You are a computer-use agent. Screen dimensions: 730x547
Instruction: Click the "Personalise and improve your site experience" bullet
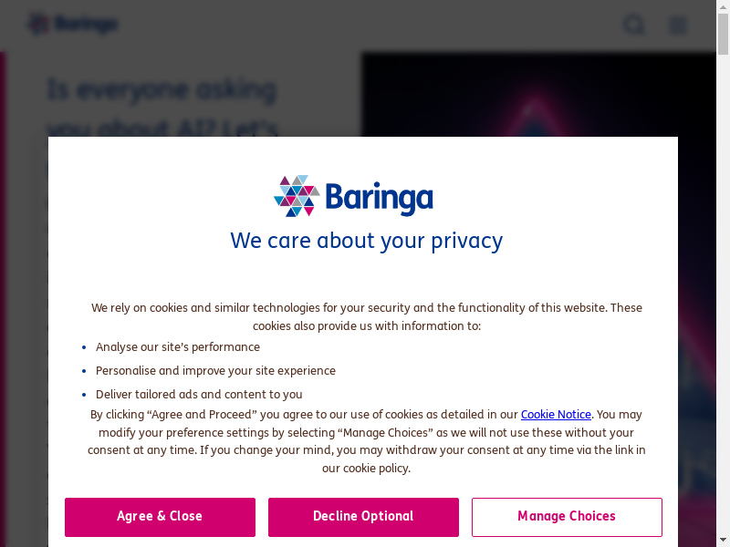215,371
